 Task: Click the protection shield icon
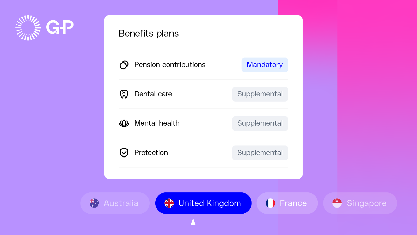pyautogui.click(x=124, y=153)
